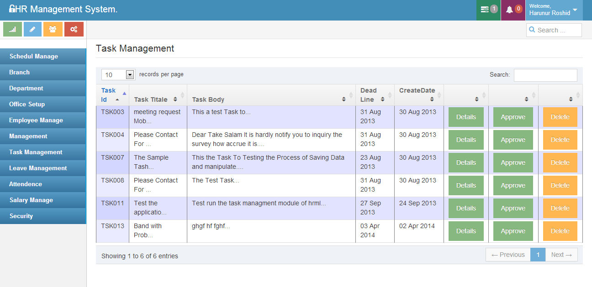Open the bell notifications icon
The width and height of the screenshot is (592, 287).
coord(509,10)
